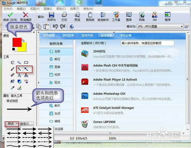Image resolution: width=191 pixels, height=148 pixels.
Task: Open the 输出为 JPG-JPEG format dropdown
Action: coord(160,26)
